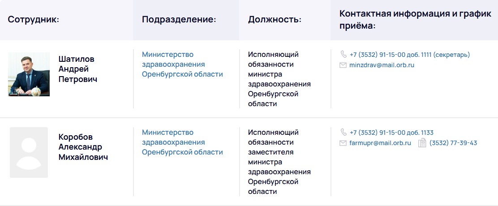Image resolution: width=498 pixels, height=206 pixels.
Task: Click the Сотрудник column header
Action: [34, 20]
